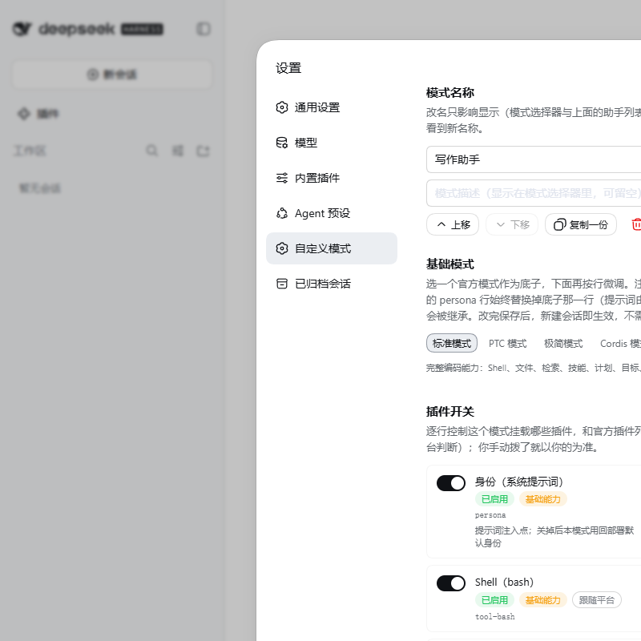Duplicate mode with 复制一份 button

pos(580,224)
